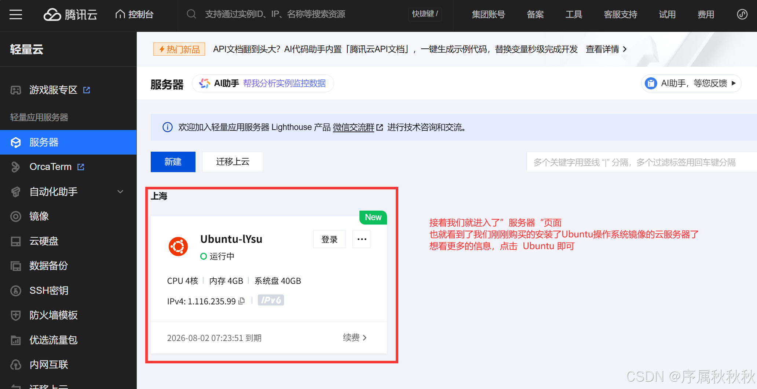
Task: Select the 云硬盘 sidebar icon
Action: [16, 241]
